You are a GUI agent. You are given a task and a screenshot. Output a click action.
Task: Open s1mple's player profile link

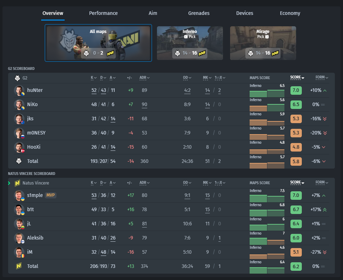pos(35,195)
